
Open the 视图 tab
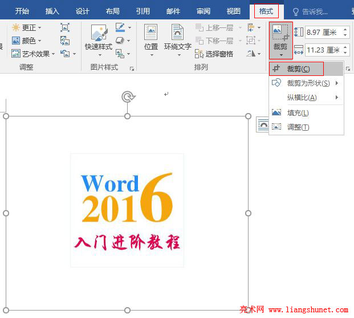pos(234,11)
